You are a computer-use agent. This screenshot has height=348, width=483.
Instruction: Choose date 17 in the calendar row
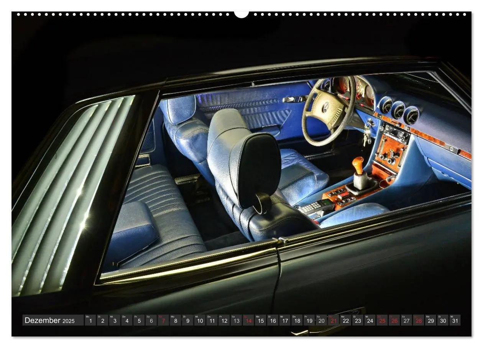(285, 320)
